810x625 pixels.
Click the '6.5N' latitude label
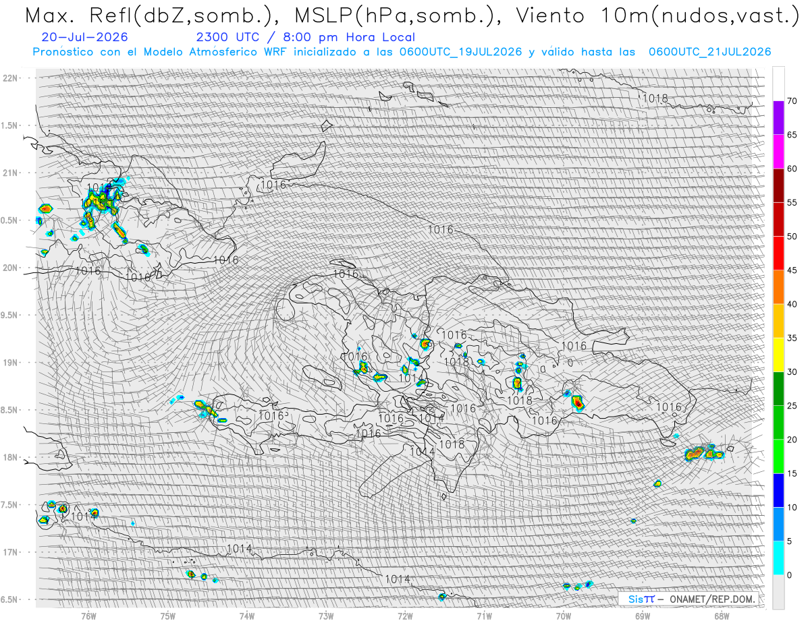[9, 599]
